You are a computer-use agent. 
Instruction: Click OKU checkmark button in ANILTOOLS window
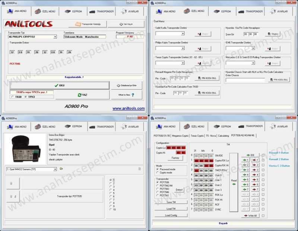tap(60, 85)
